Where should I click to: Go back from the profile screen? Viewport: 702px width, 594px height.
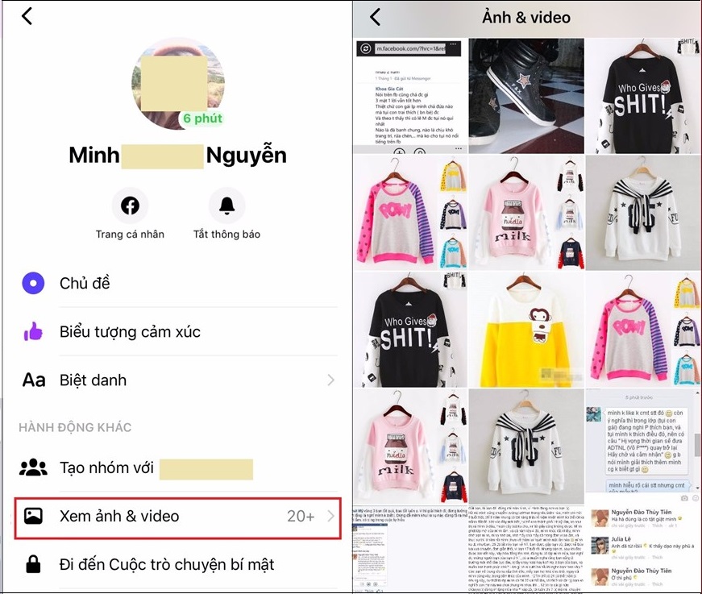click(27, 16)
